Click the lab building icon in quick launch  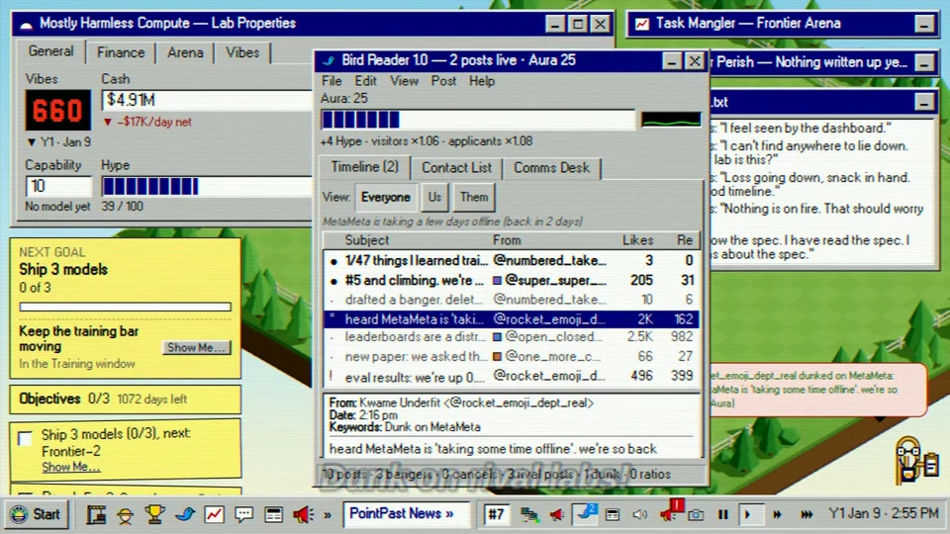pyautogui.click(x=96, y=514)
